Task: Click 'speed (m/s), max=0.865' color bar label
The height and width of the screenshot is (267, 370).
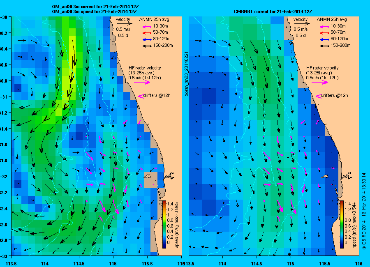Action: 177,225
